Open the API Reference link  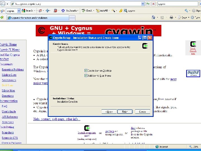10,117
